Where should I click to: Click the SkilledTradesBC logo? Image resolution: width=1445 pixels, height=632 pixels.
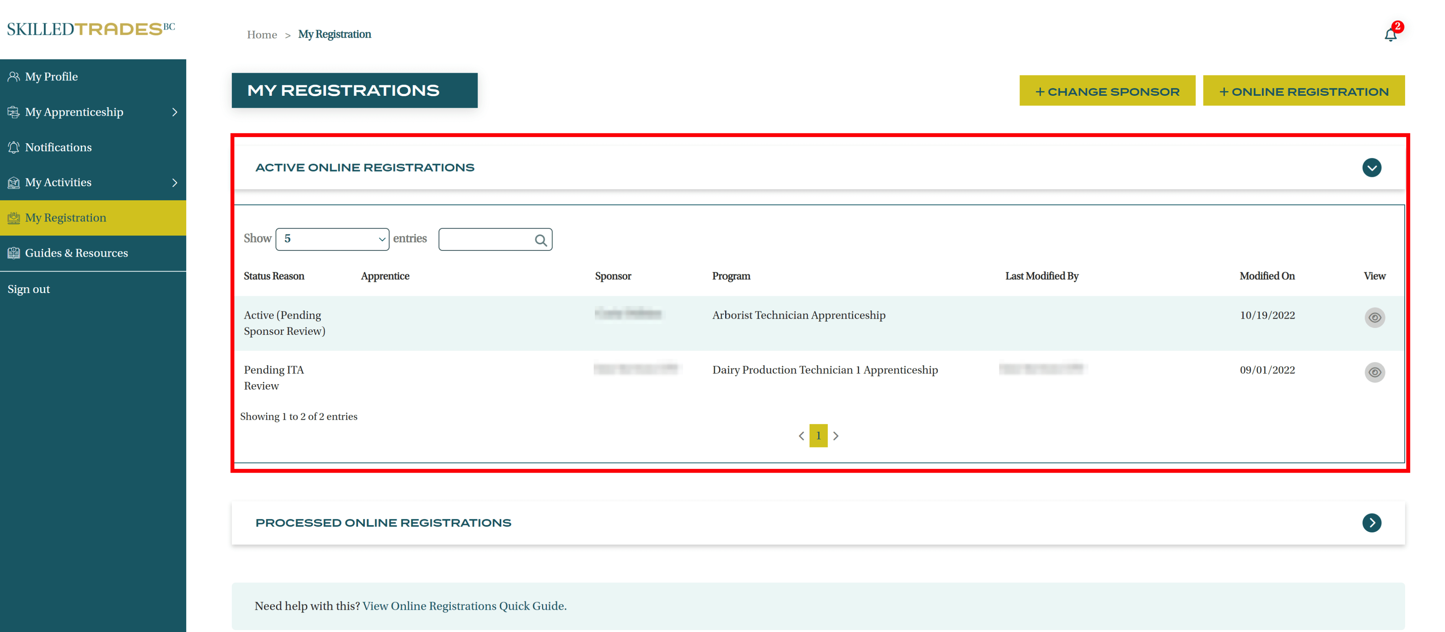(91, 29)
